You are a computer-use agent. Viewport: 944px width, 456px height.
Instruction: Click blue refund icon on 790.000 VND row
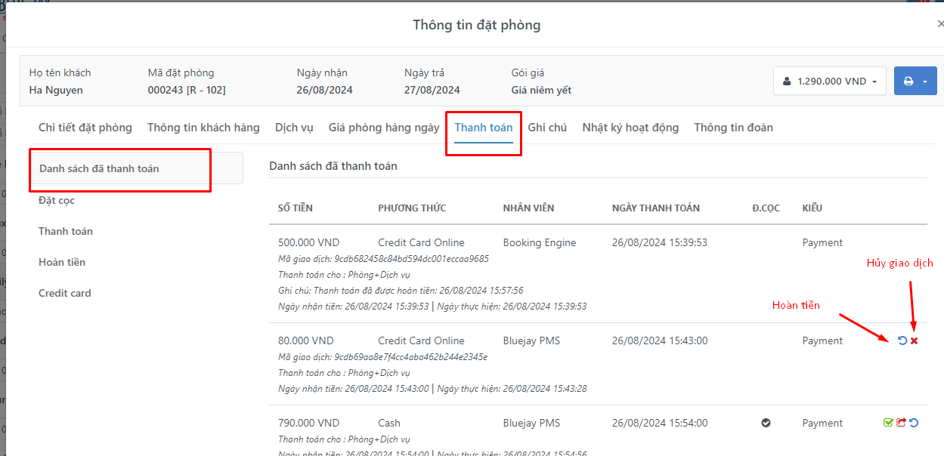pos(914,424)
